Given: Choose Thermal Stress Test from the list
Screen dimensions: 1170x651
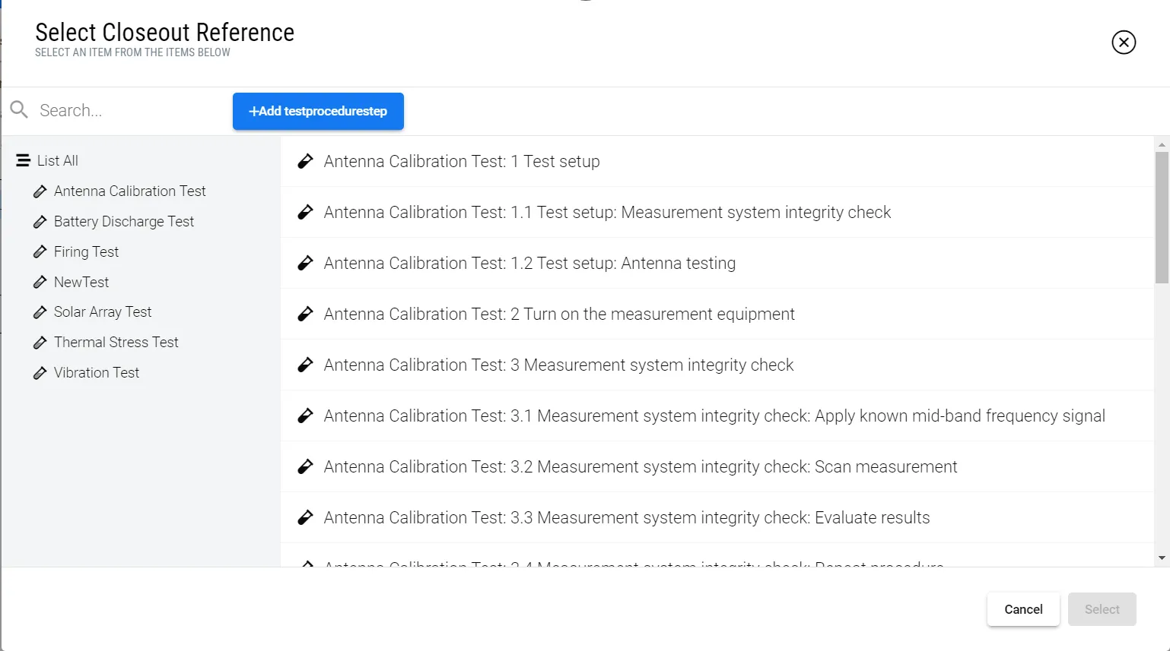Looking at the screenshot, I should 116,343.
